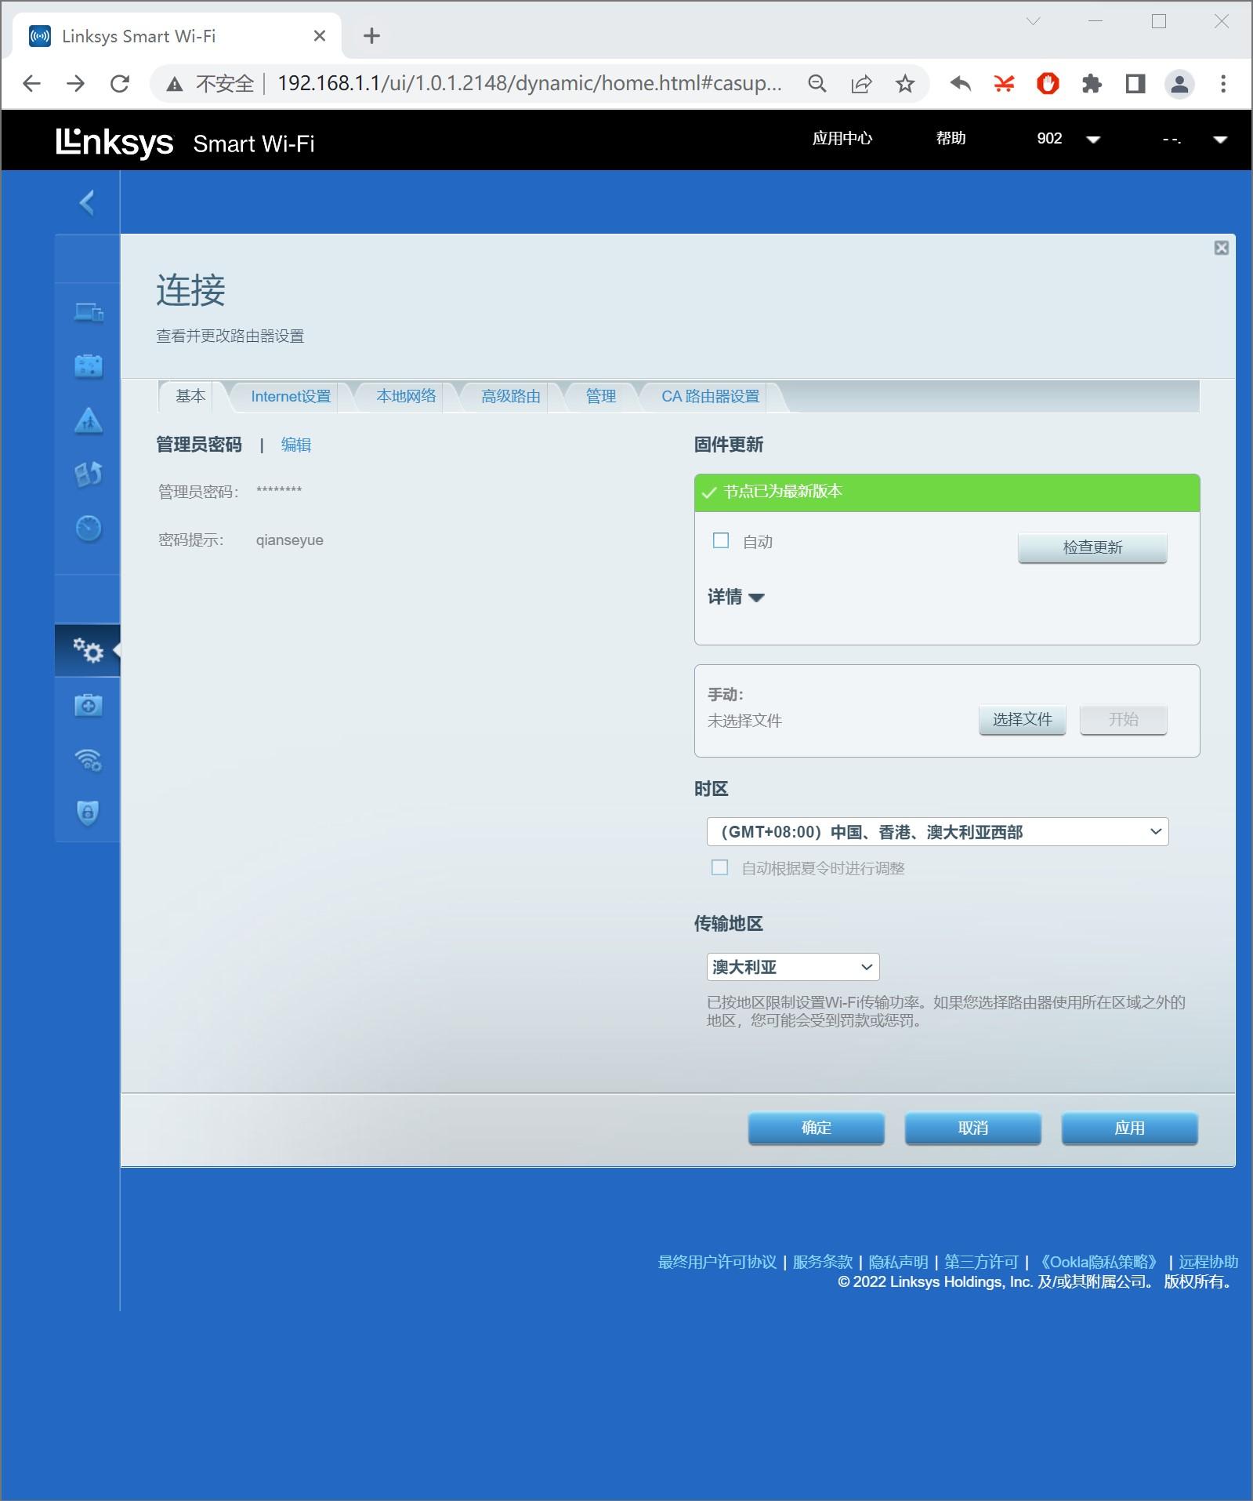This screenshot has width=1253, height=1501.
Task: Open parental controls warning-sign icon
Action: [88, 420]
